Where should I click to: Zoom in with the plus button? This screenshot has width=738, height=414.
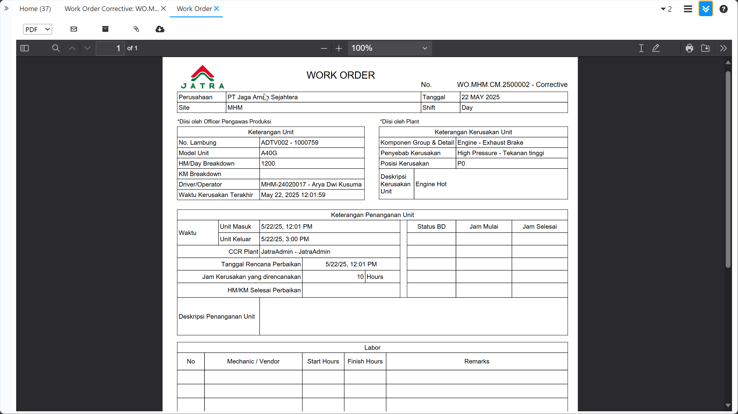coord(339,48)
